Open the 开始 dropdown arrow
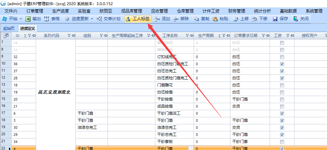 click(21, 19)
